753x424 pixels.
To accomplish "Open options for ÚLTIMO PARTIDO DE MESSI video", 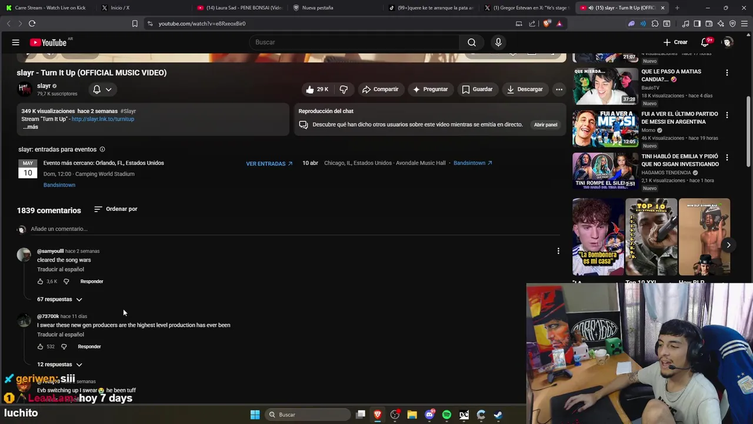I will pyautogui.click(x=727, y=115).
